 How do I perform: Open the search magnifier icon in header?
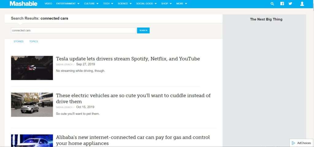click(x=272, y=4)
